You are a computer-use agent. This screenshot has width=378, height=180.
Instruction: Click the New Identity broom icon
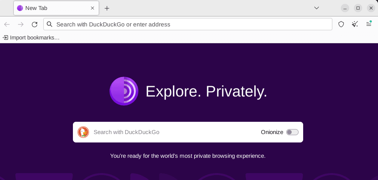click(355, 24)
